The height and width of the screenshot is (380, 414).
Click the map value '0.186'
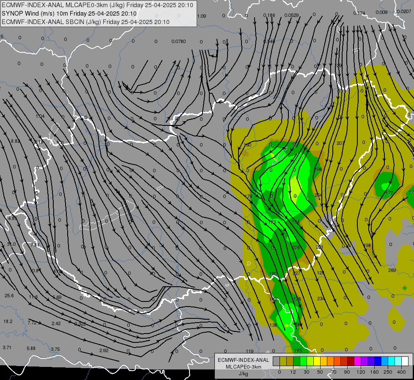click(269, 15)
